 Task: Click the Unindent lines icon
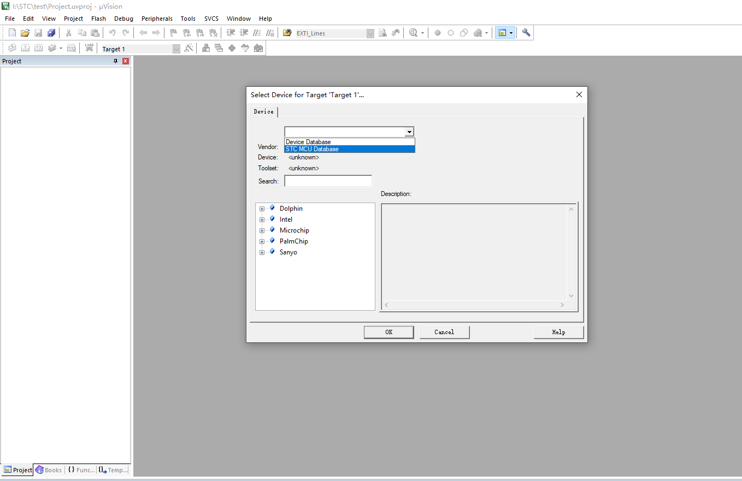pyautogui.click(x=244, y=33)
